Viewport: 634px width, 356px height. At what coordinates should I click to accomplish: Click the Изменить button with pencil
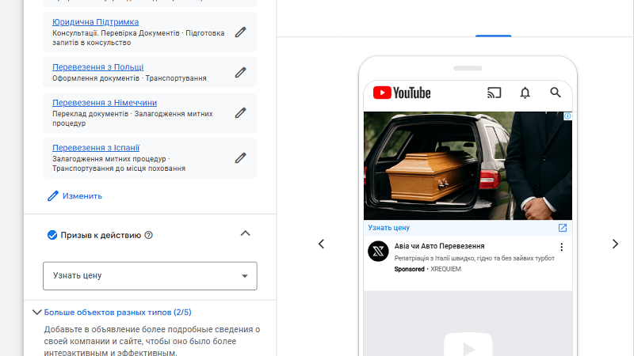(x=74, y=195)
